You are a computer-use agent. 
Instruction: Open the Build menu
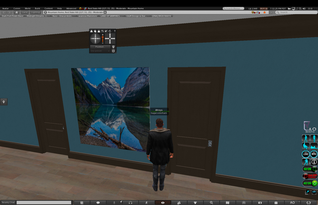pyautogui.click(x=37, y=8)
